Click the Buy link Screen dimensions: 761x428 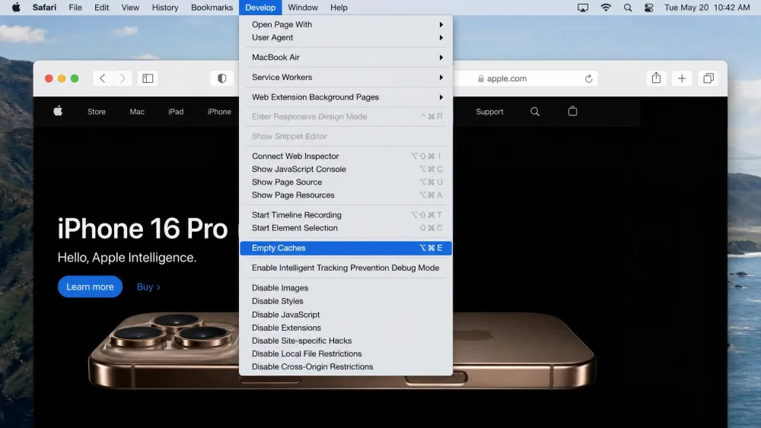coord(148,287)
